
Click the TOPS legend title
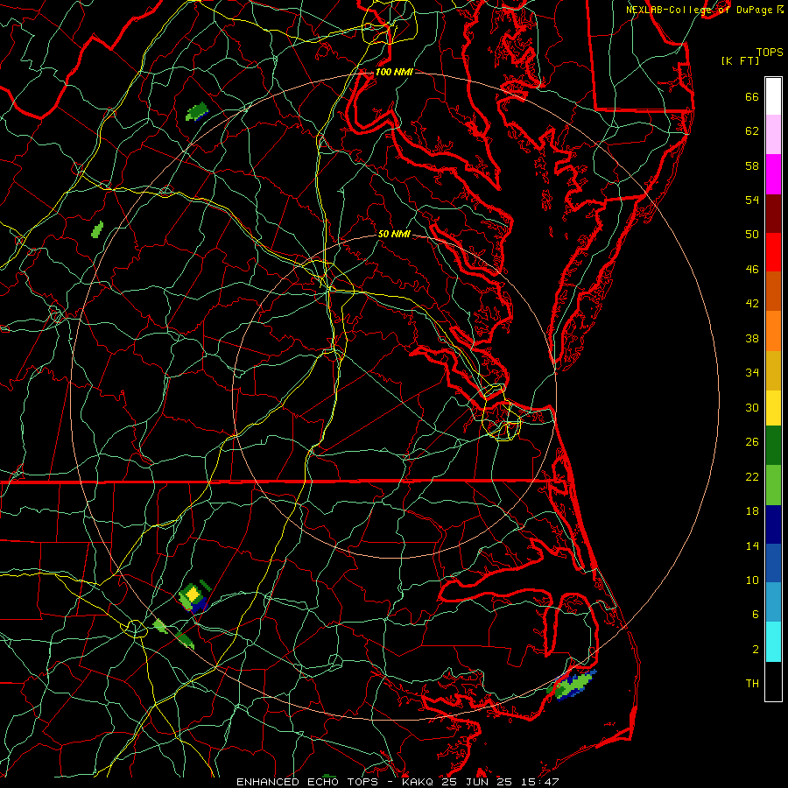point(770,52)
